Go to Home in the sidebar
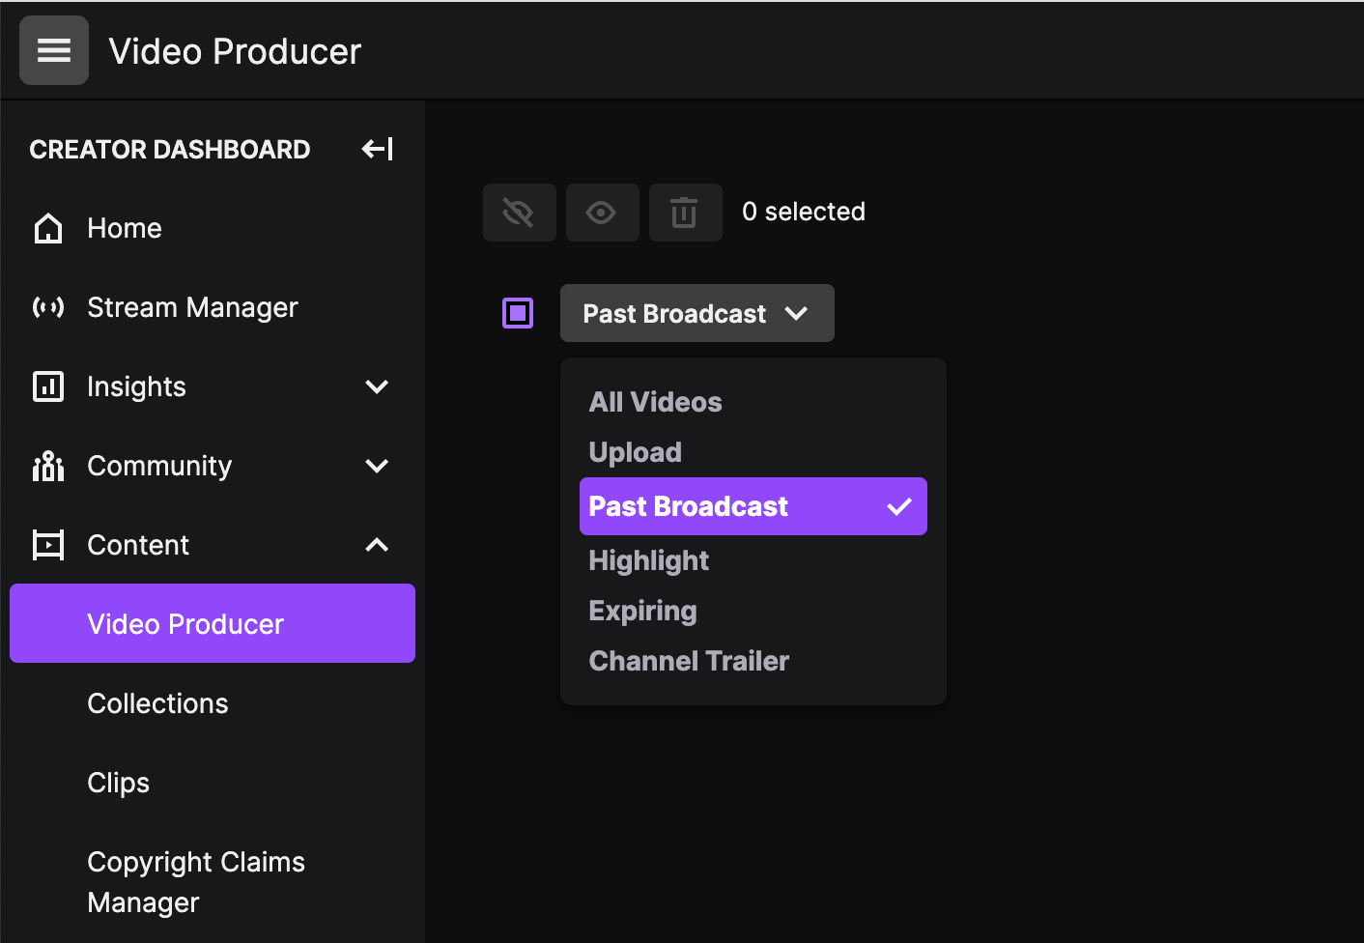Screen dimensions: 1364x943 click(125, 228)
